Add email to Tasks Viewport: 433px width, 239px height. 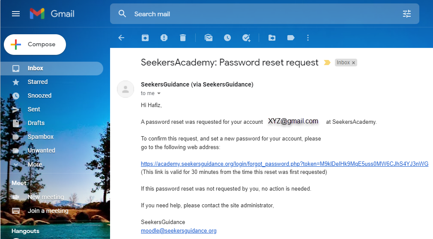(x=246, y=38)
